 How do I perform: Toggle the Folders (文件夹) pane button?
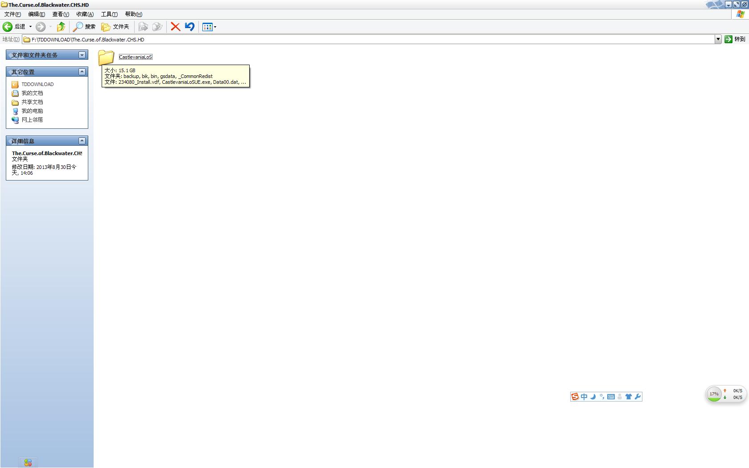(115, 27)
